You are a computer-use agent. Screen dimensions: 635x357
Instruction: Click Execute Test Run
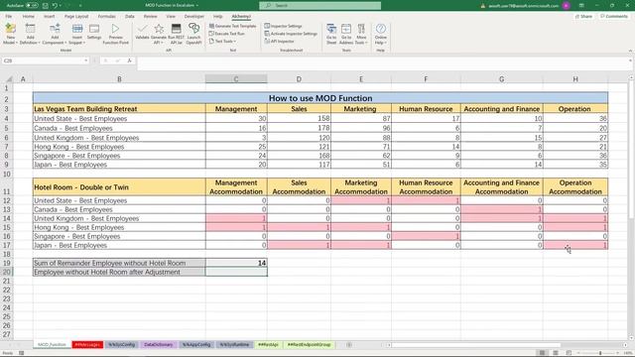(x=227, y=34)
